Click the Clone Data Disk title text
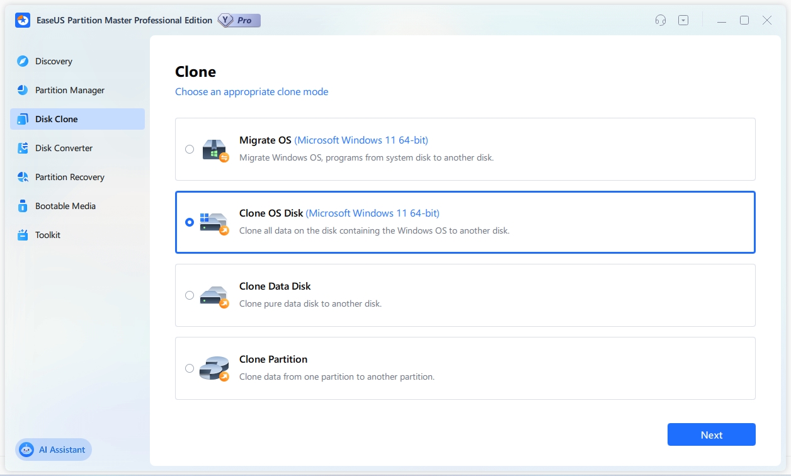This screenshot has height=476, width=791. pyautogui.click(x=275, y=286)
